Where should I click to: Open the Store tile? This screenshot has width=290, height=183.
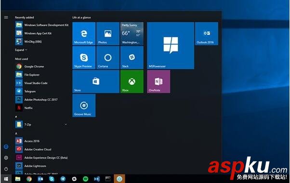pyautogui.click(x=96, y=81)
